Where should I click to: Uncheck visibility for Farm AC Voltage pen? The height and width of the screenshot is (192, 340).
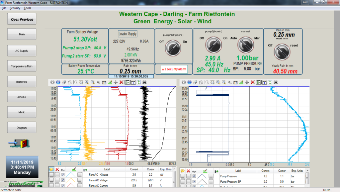(x=63, y=180)
